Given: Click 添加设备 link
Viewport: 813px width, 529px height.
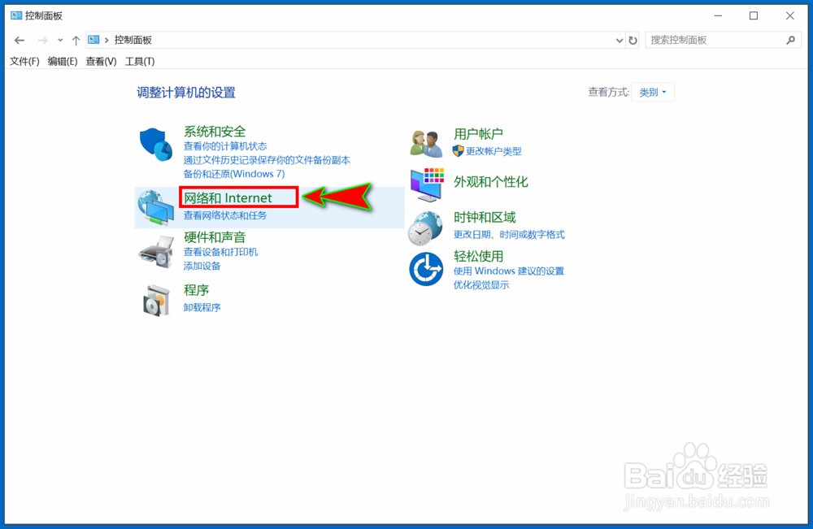Looking at the screenshot, I should [x=202, y=266].
